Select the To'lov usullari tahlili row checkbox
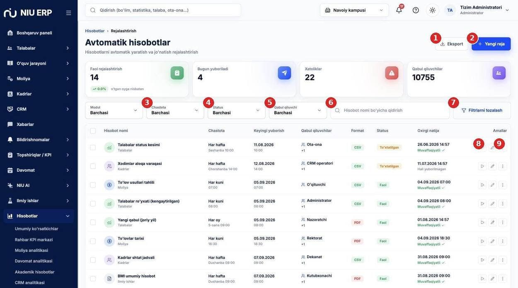The height and width of the screenshot is (288, 518). (x=93, y=185)
